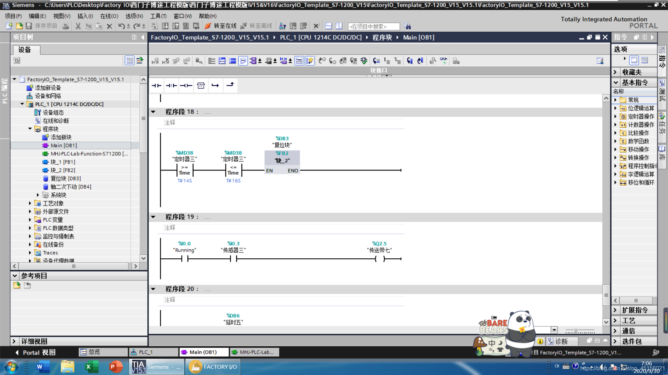Click the Split editor vertically icon
Viewport: 668px width, 375px height.
click(x=339, y=26)
